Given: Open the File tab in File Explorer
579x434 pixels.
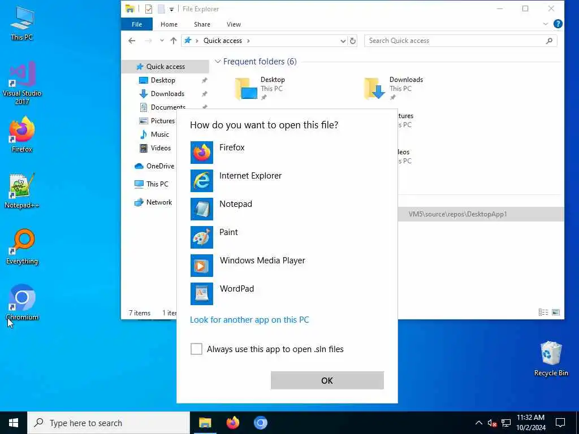Looking at the screenshot, I should click(137, 24).
